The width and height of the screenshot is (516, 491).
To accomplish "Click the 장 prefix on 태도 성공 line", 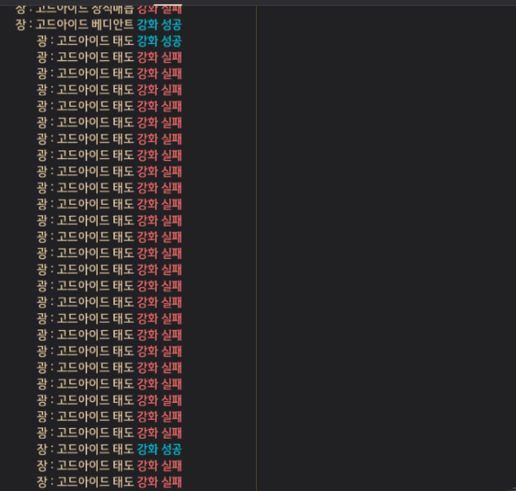I will 42,449.
